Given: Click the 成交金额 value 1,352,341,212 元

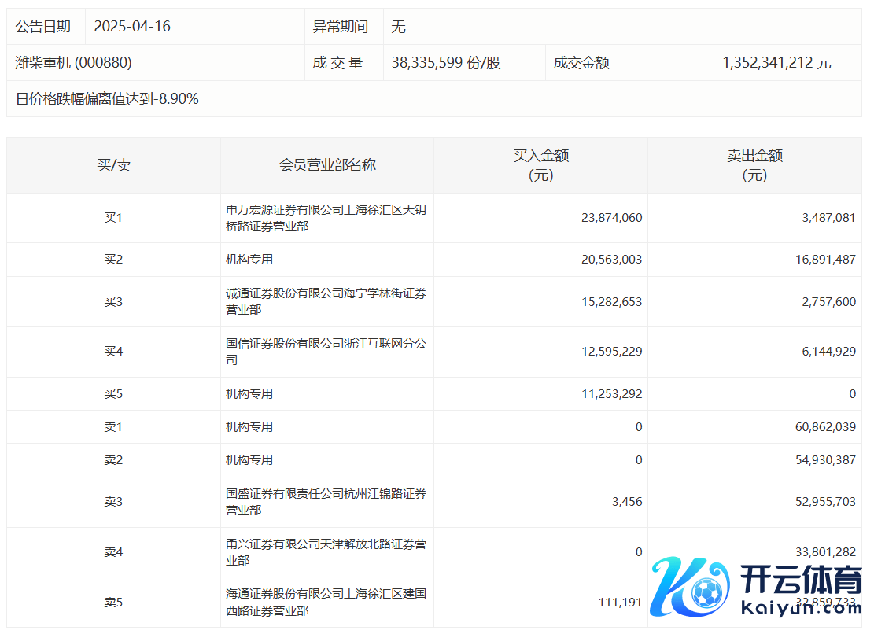Looking at the screenshot, I should tap(776, 63).
